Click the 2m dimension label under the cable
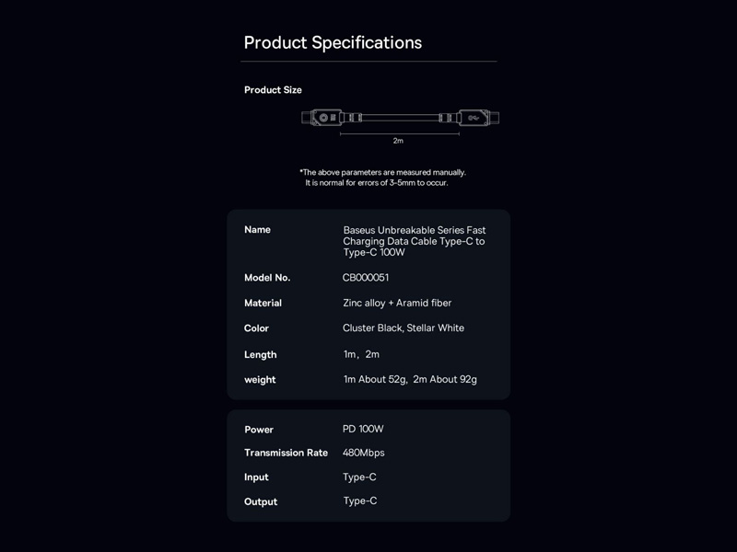This screenshot has width=737, height=552. (x=398, y=141)
